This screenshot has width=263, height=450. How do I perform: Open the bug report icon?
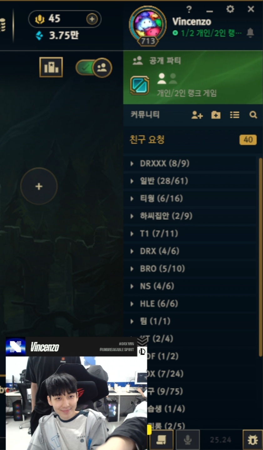pyautogui.click(x=253, y=440)
